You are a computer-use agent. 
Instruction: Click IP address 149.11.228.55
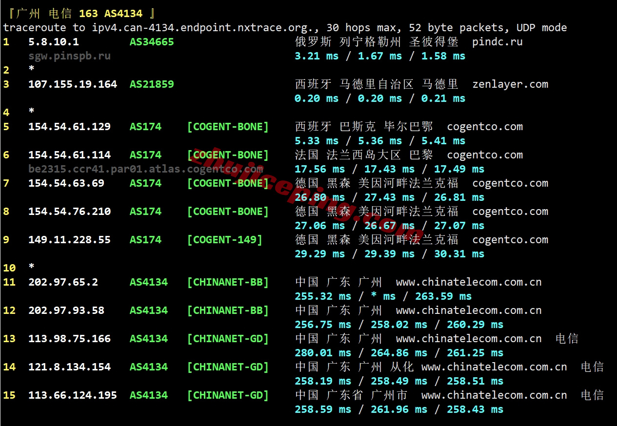pos(69,240)
